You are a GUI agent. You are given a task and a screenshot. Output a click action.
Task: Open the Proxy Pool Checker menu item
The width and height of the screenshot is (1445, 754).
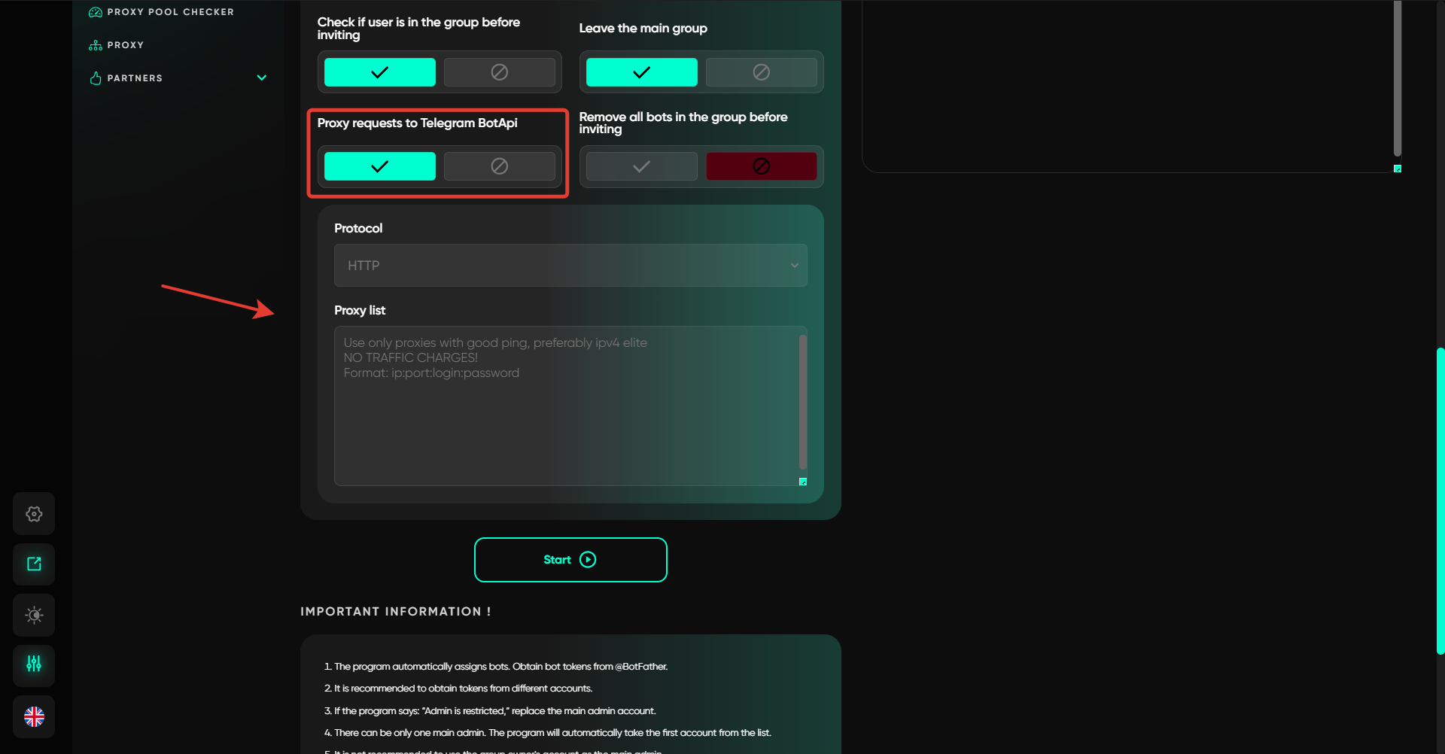coord(170,12)
